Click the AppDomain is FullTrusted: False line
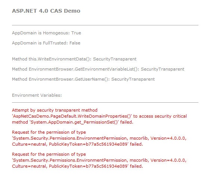The image size is (207, 177). coord(46,43)
